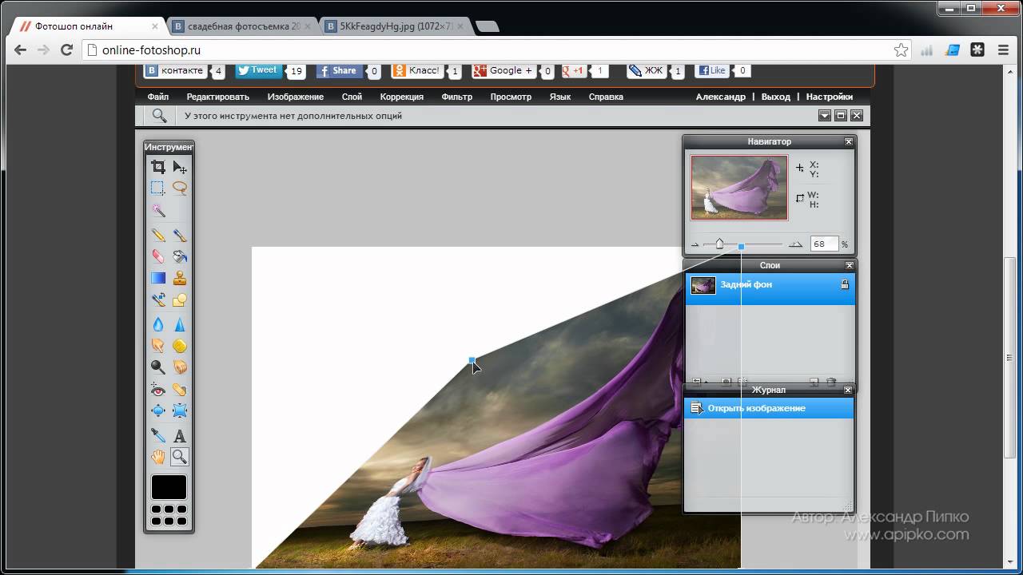Select the Magic Wand tool

(x=158, y=210)
